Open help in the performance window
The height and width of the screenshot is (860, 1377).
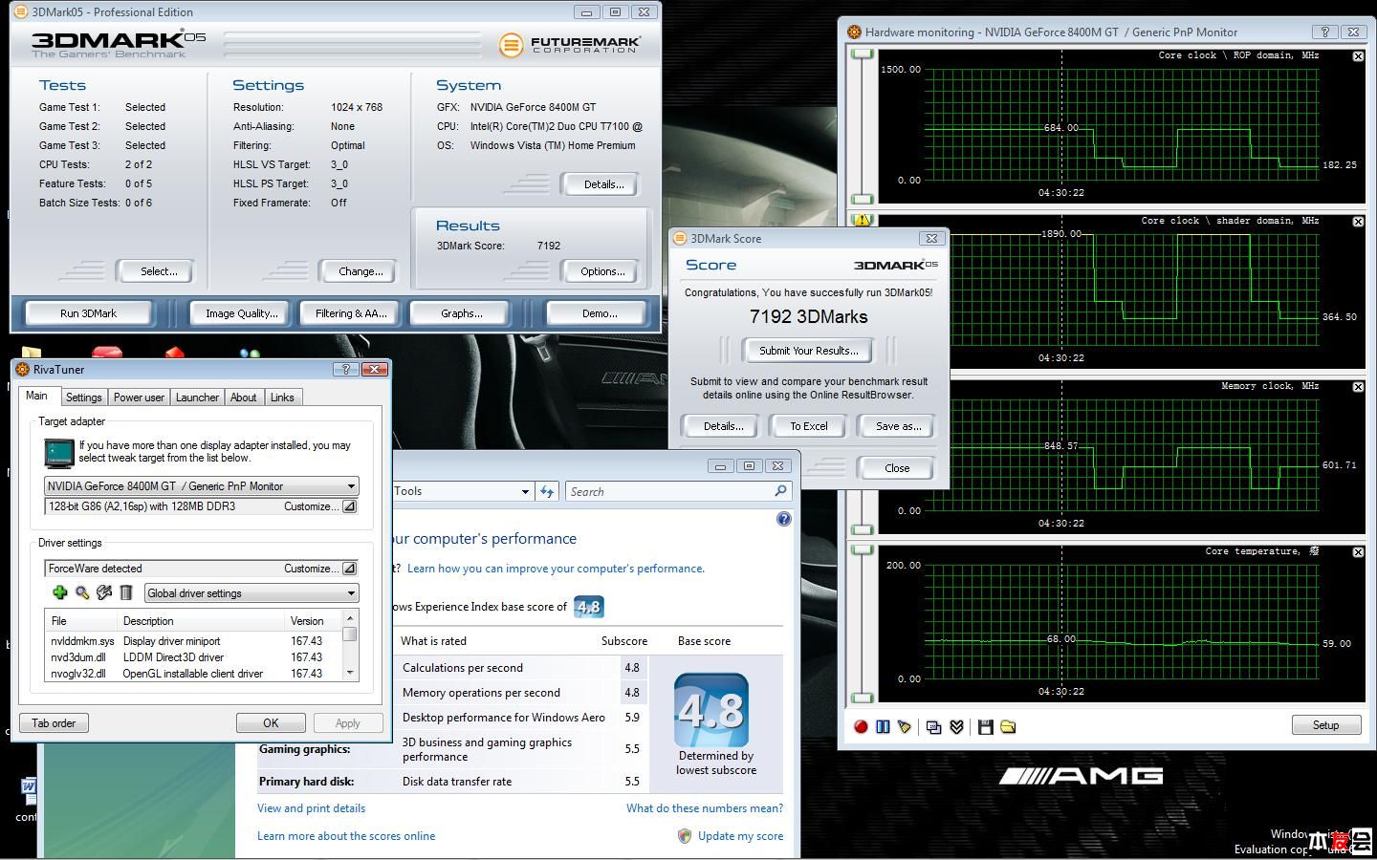pyautogui.click(x=784, y=519)
